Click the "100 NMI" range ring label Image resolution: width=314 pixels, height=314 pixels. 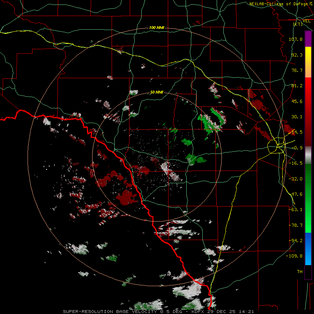(157, 28)
